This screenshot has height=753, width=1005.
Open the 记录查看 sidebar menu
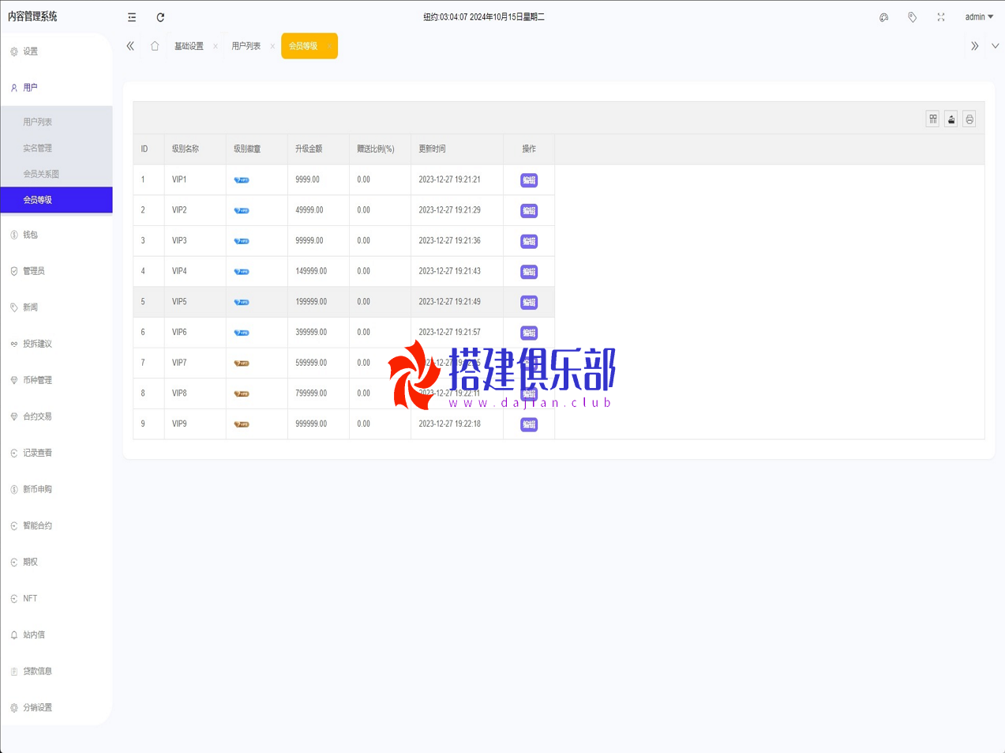click(x=56, y=453)
